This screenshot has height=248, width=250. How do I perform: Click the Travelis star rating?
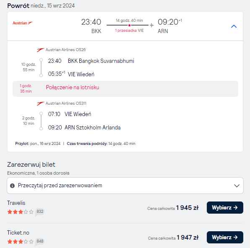[21, 212]
